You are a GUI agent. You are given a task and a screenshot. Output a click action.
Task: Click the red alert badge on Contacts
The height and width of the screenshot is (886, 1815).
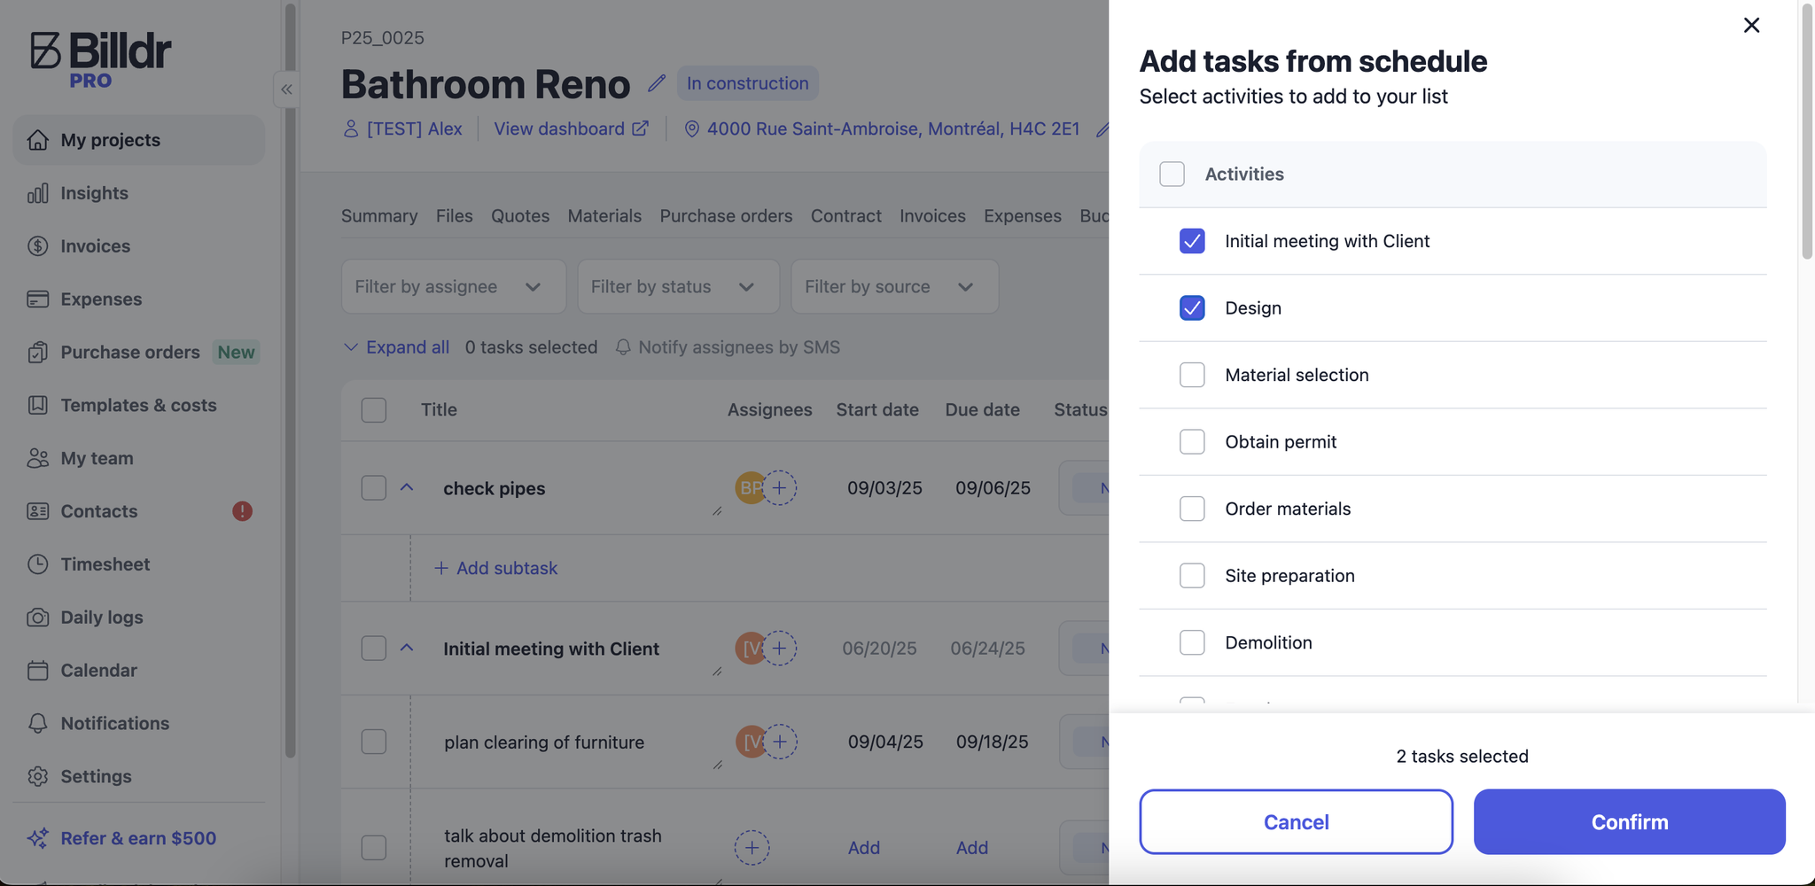[242, 511]
